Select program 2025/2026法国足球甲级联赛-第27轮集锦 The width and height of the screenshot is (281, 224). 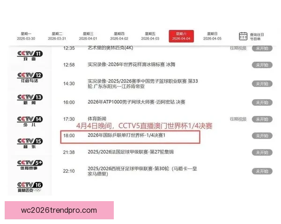131,152
